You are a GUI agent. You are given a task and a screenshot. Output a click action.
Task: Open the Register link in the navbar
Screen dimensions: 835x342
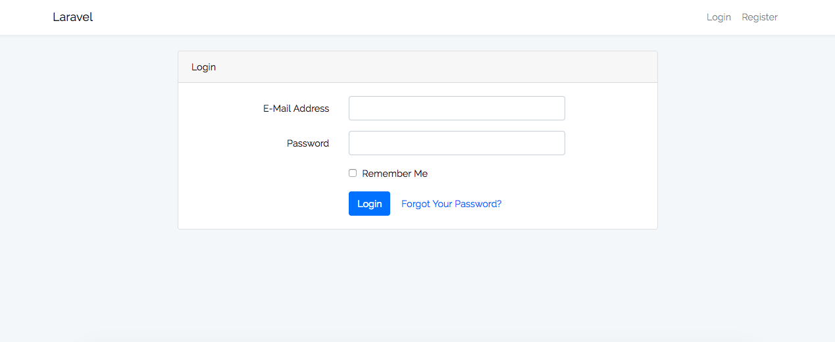pyautogui.click(x=759, y=17)
